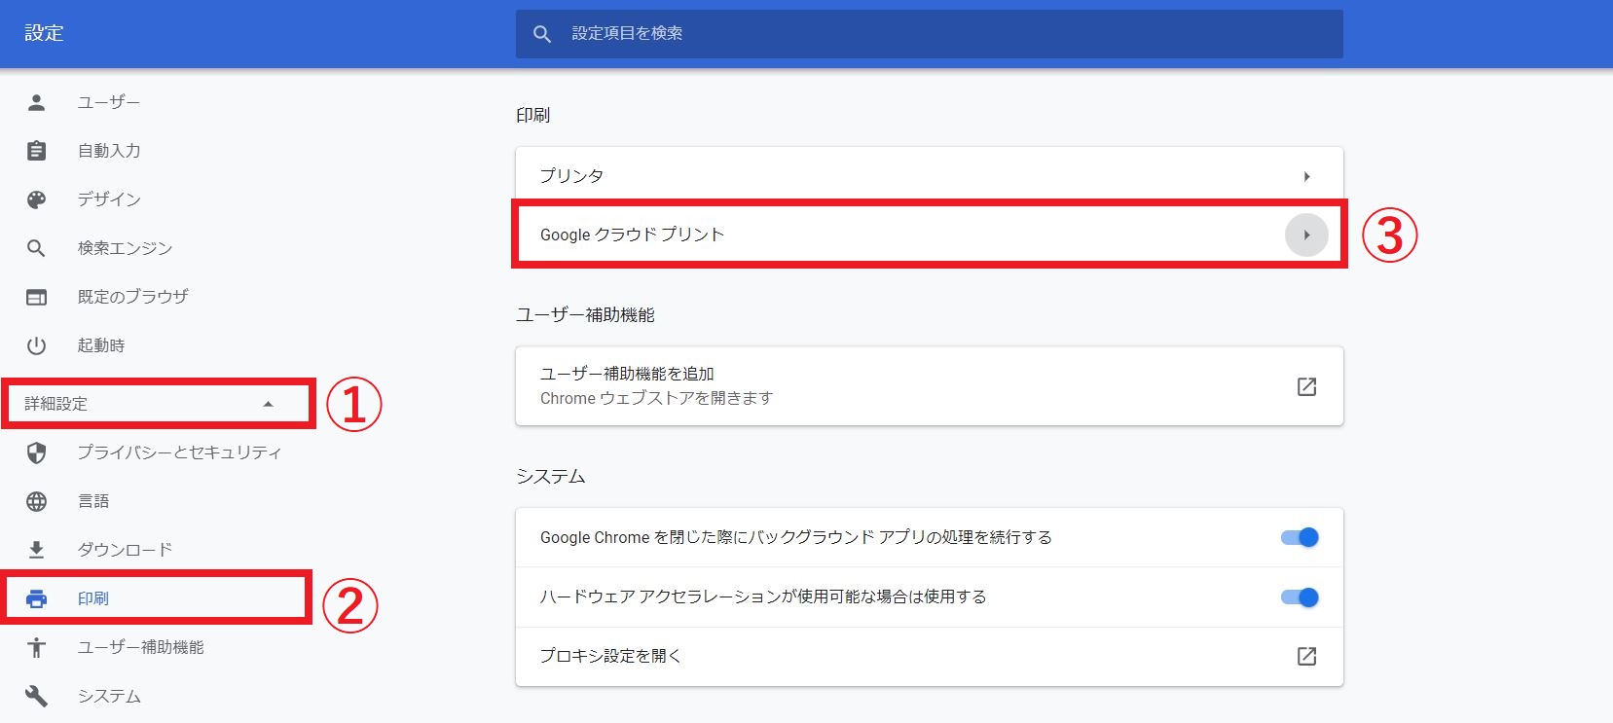Click the 設定 title in header
1613x723 pixels.
(x=44, y=33)
